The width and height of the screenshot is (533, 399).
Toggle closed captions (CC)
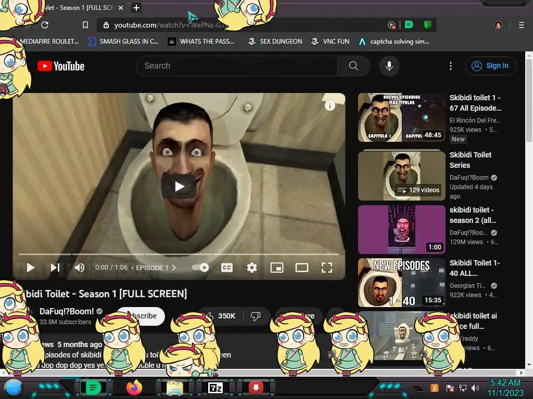coord(227,268)
